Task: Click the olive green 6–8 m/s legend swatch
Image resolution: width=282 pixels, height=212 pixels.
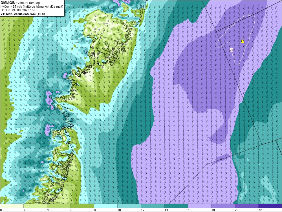Action: [82, 206]
